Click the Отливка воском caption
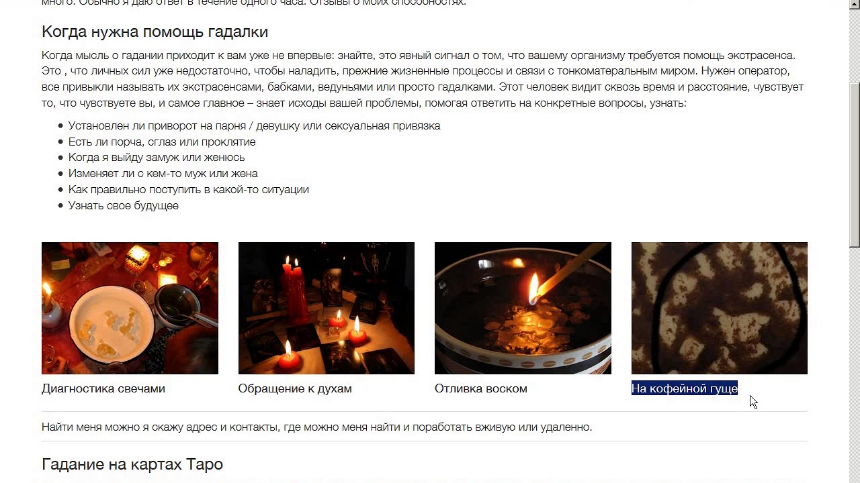860x483 pixels. [481, 388]
